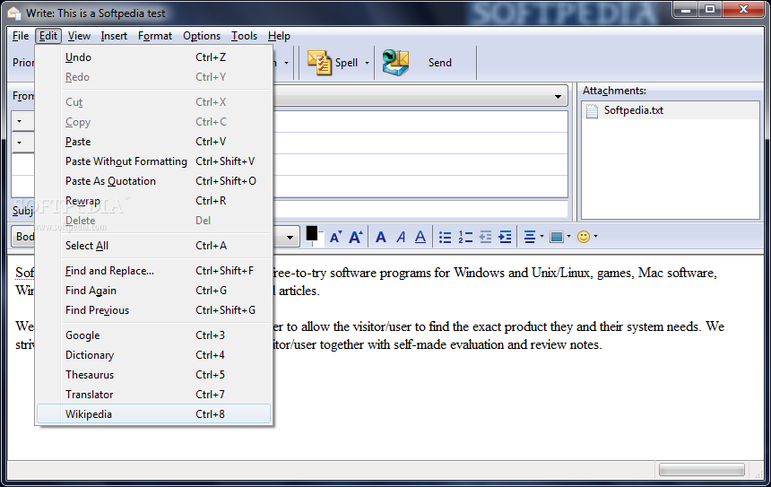Image resolution: width=771 pixels, height=487 pixels.
Task: Toggle italic text formatting
Action: [401, 237]
